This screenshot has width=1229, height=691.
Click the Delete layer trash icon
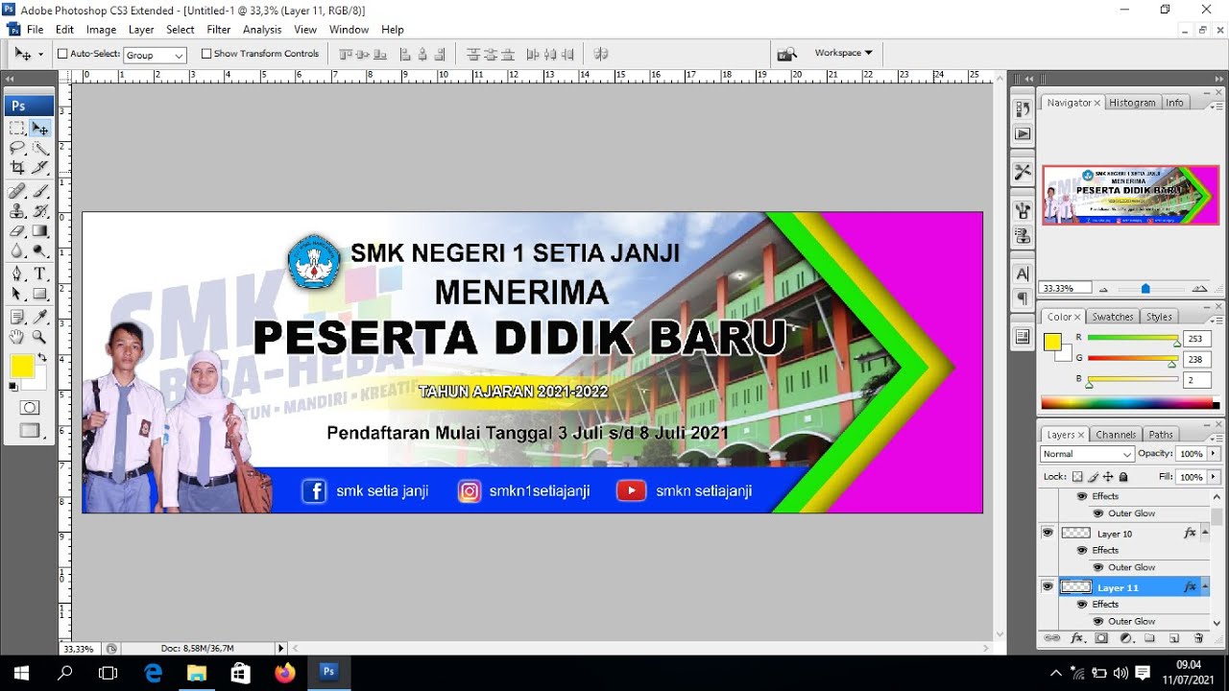click(x=1198, y=638)
